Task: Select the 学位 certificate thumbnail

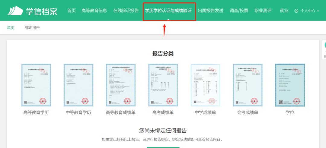Action: tap(290, 85)
